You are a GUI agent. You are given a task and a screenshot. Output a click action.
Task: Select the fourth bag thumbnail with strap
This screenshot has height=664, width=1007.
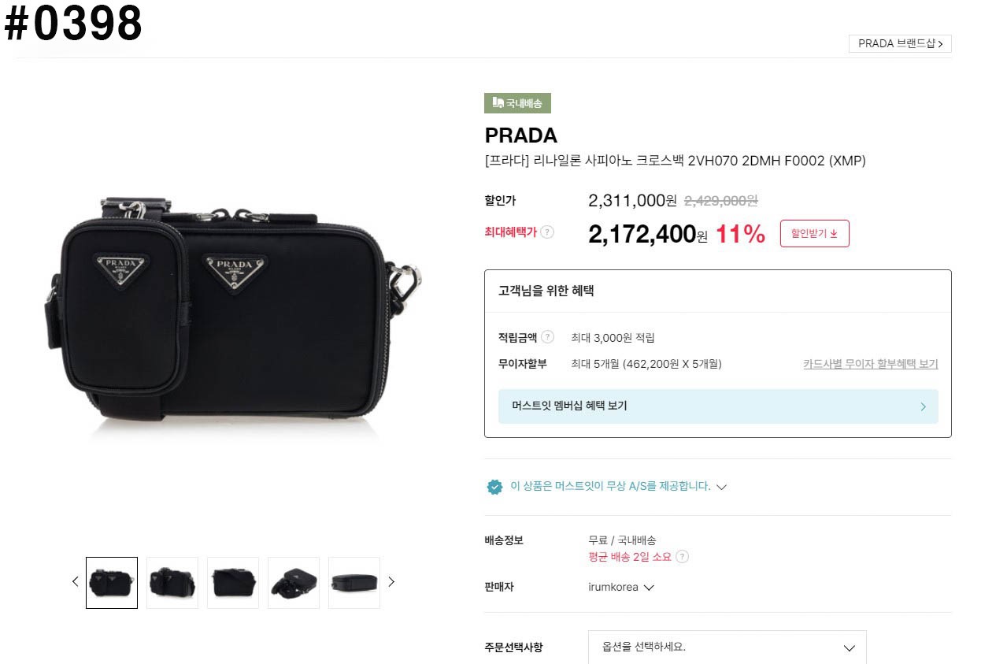[x=294, y=583]
